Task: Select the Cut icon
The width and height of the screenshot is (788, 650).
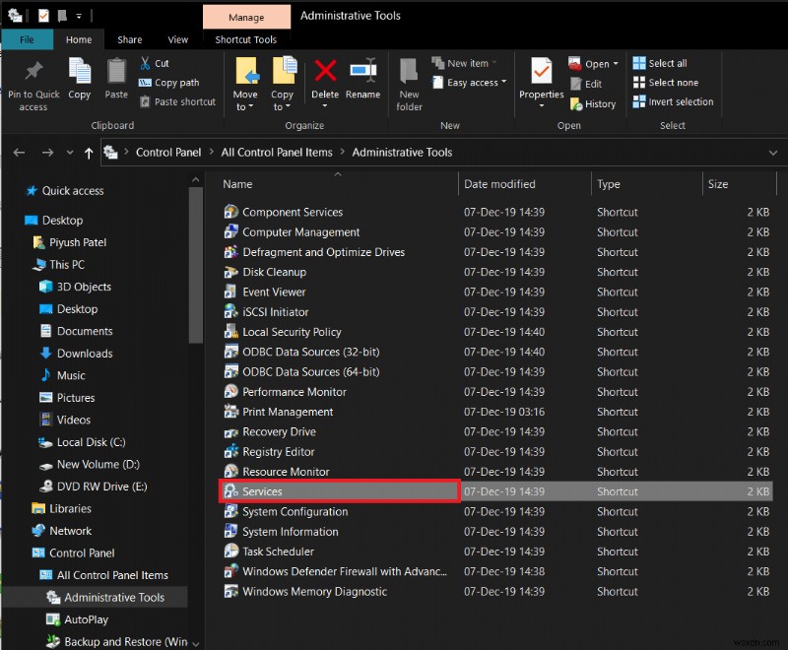Action: 148,62
